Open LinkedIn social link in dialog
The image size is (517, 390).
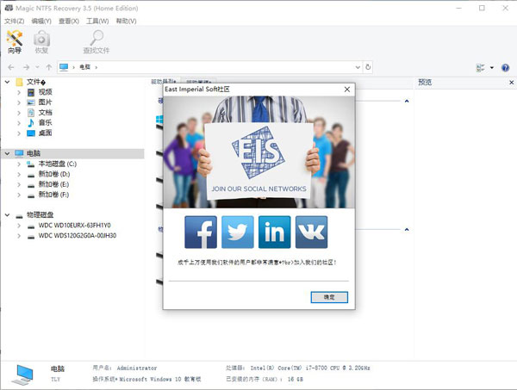[275, 232]
